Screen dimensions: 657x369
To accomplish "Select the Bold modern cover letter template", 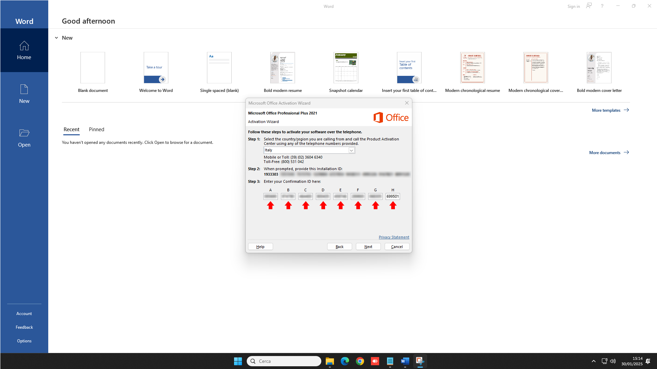I will (599, 72).
